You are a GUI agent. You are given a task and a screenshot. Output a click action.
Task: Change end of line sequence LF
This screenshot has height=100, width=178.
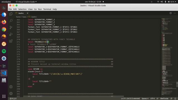[x=157, y=99]
